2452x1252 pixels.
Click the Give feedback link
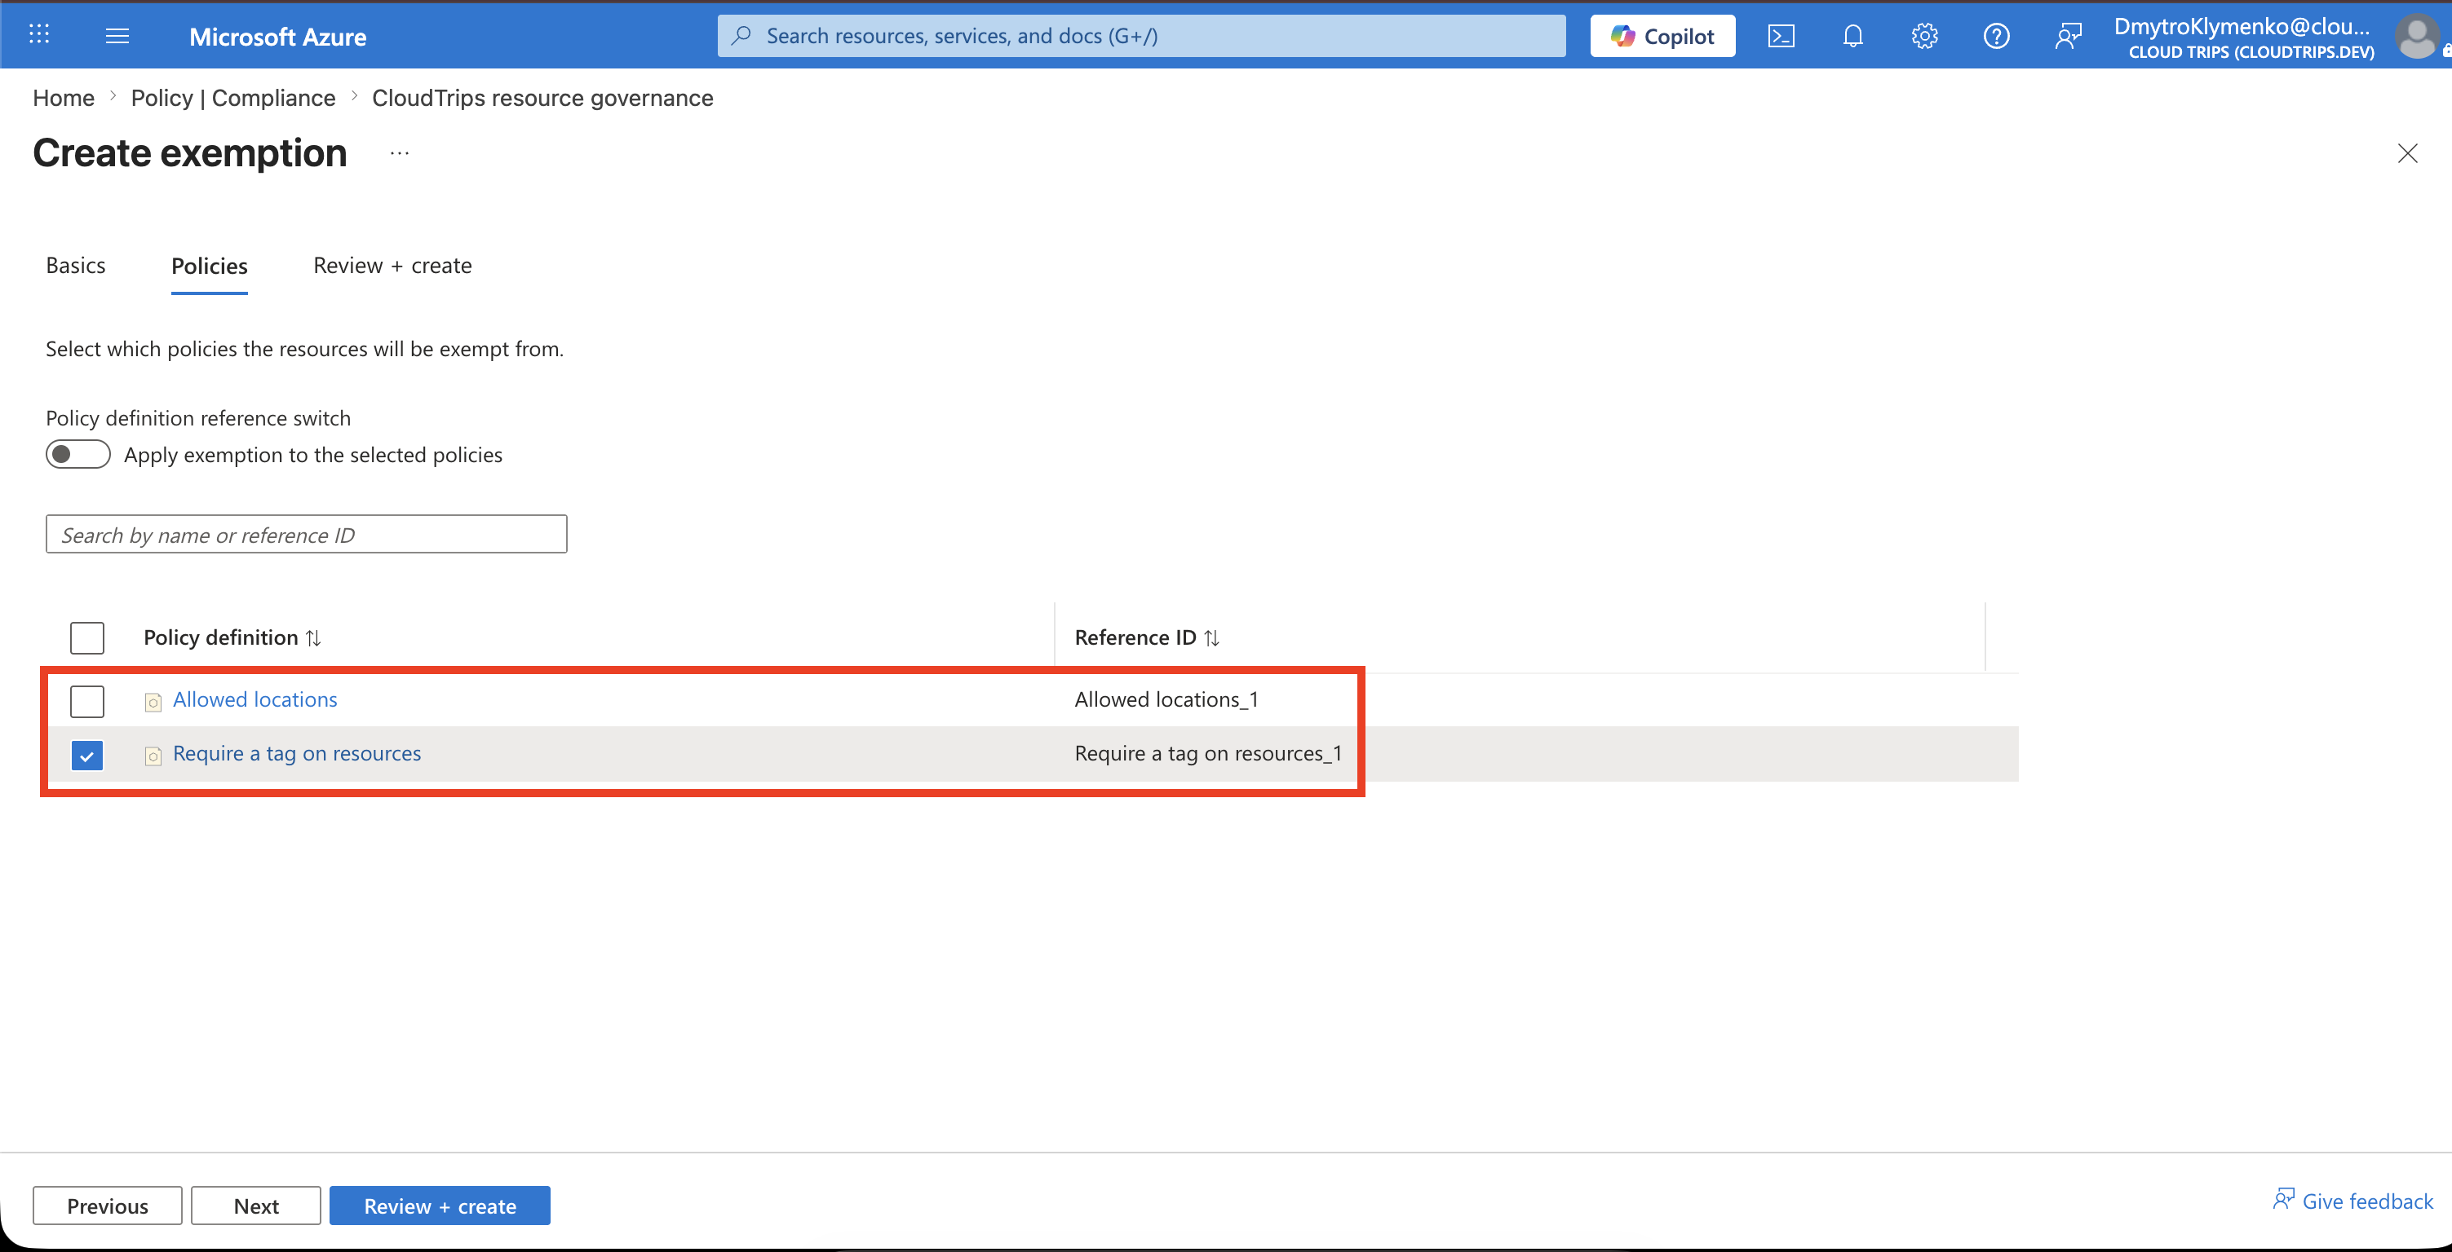[2352, 1201]
